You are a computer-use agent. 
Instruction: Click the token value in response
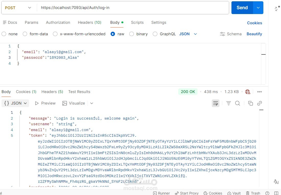[147, 158]
